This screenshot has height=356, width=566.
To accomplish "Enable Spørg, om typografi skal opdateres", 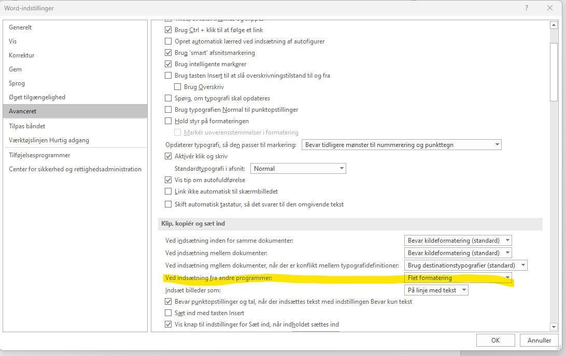I will (168, 98).
